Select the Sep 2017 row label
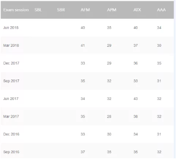 point(11,81)
